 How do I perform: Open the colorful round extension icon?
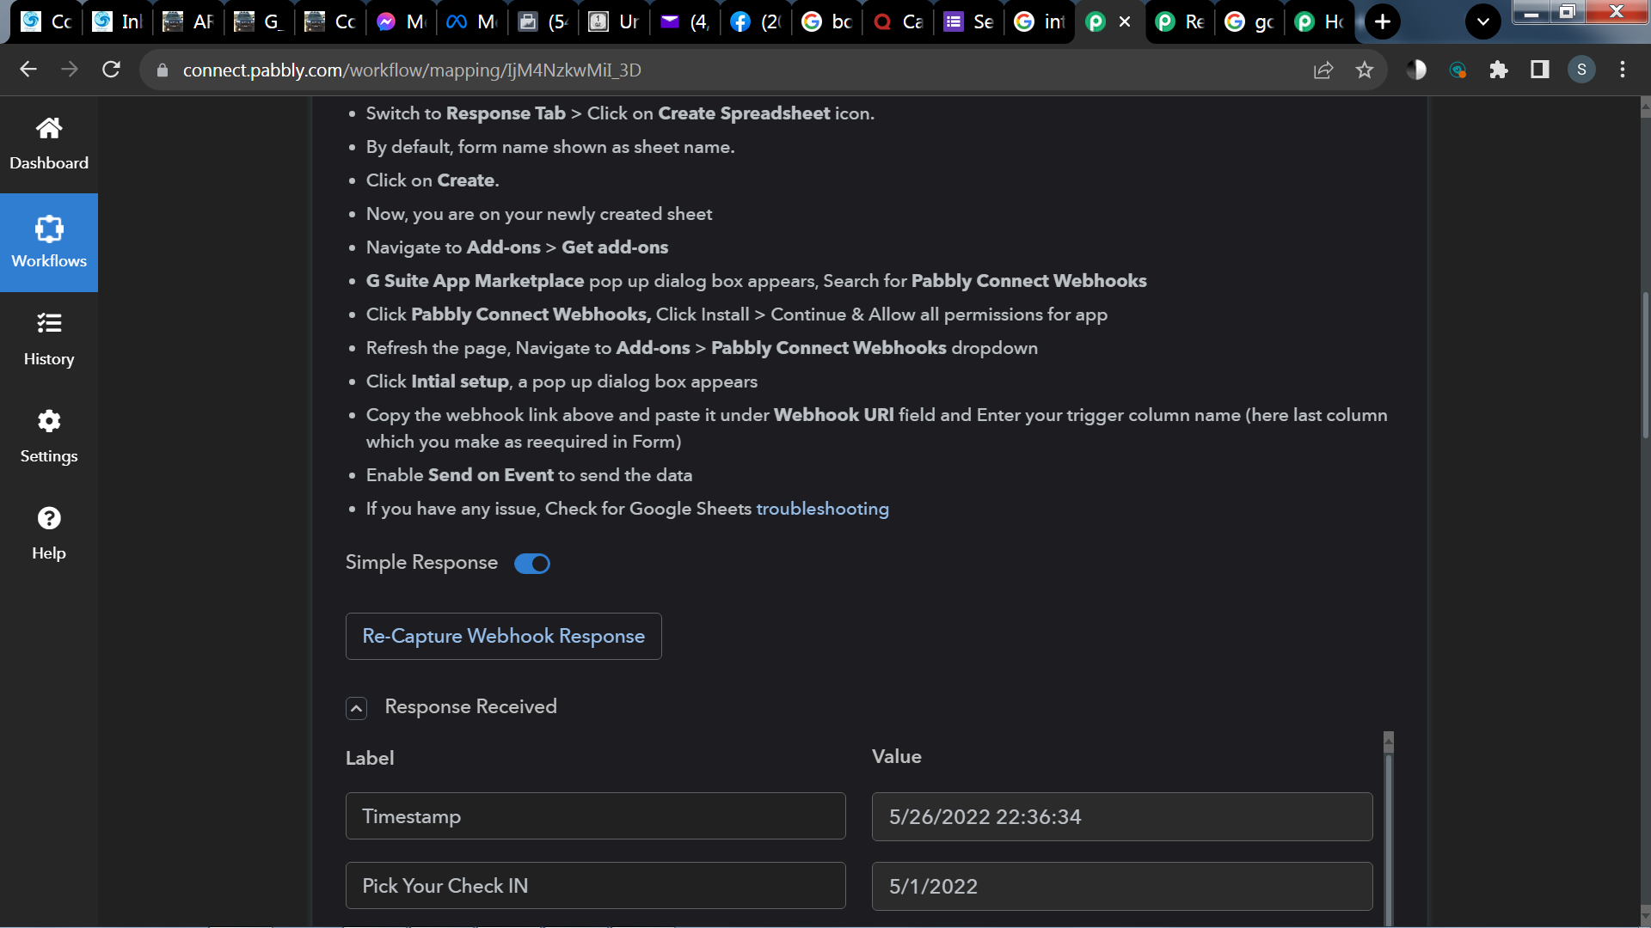click(1458, 70)
